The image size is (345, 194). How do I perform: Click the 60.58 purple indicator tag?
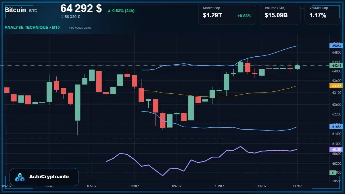336,149
